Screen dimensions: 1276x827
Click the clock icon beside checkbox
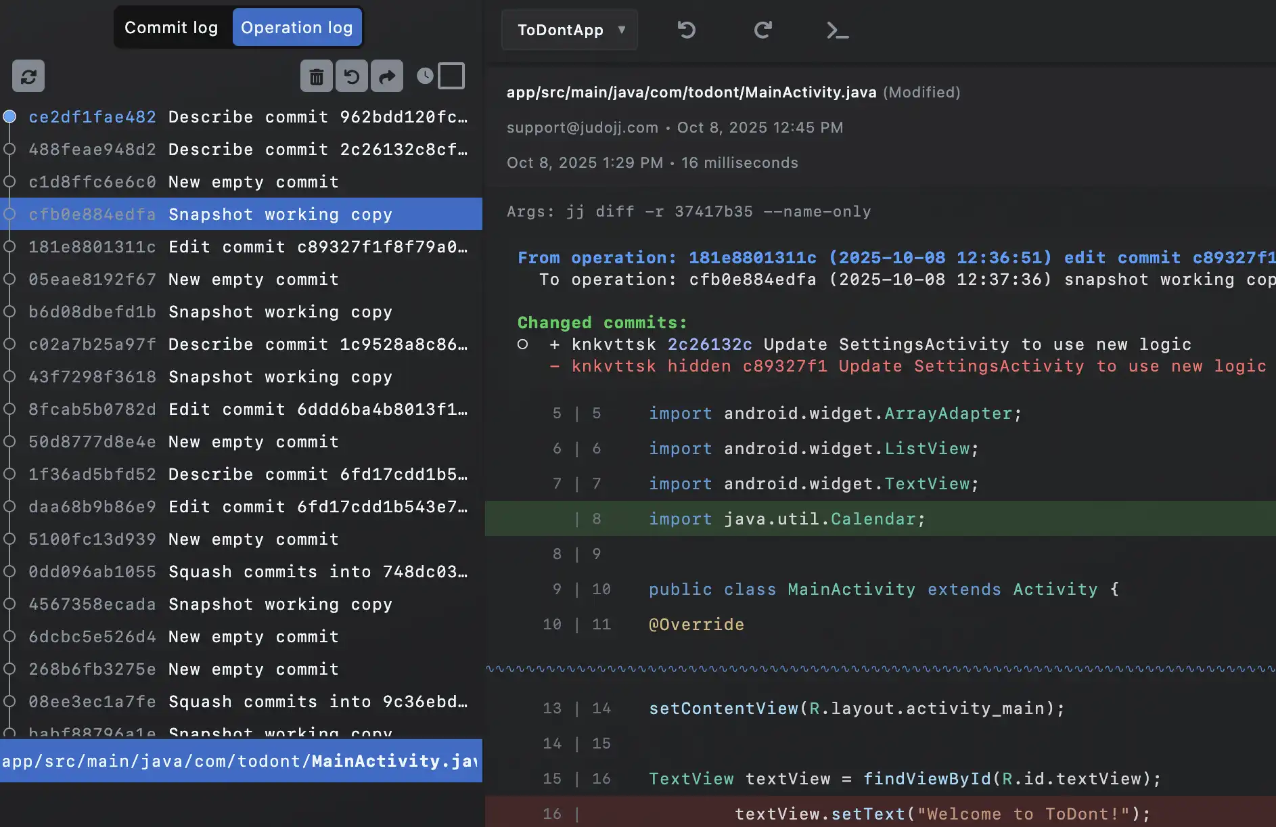click(x=425, y=76)
